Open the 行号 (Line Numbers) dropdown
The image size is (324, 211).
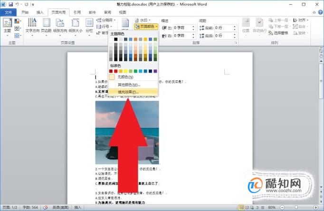pos(105,27)
